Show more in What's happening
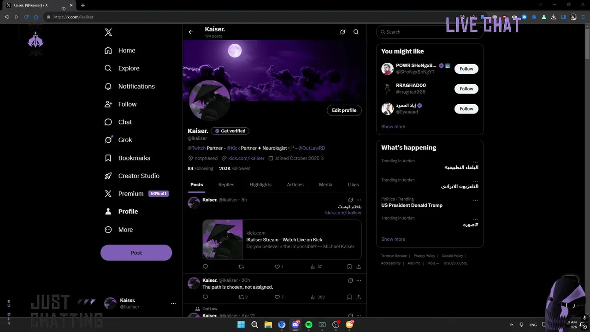 (393, 239)
